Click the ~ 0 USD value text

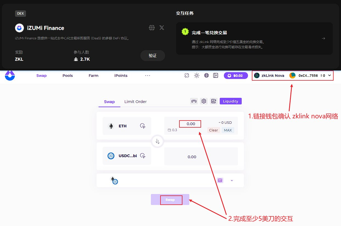[x=225, y=123]
